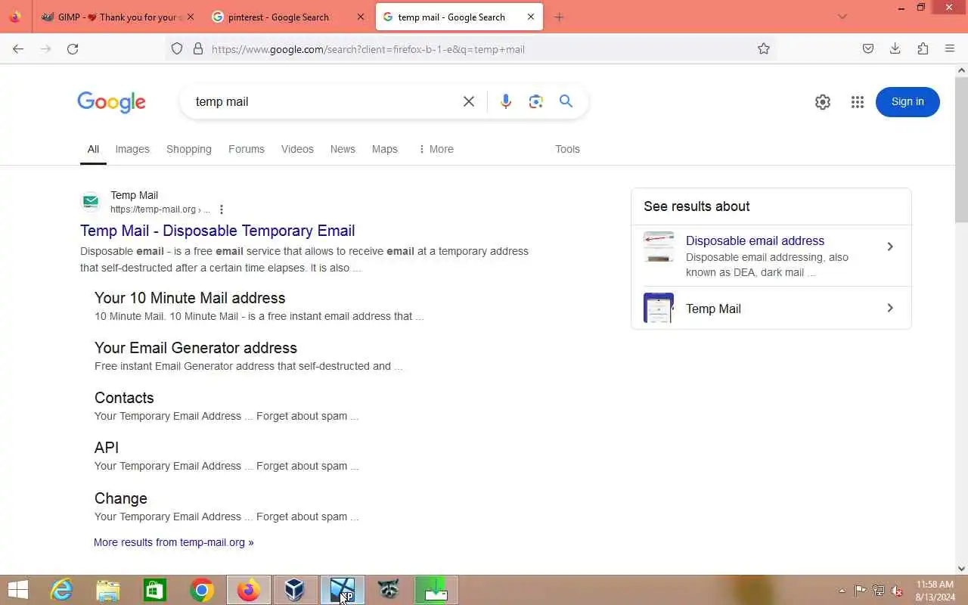Start voice search with the microphone

tap(506, 101)
